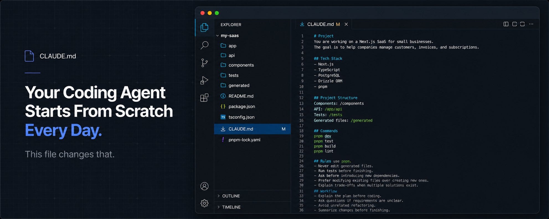The height and width of the screenshot is (219, 549).
Task: Click the folder icon beside components
Action: (223, 65)
